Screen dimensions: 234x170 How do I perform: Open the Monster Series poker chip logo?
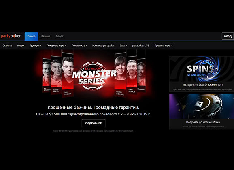(94, 76)
